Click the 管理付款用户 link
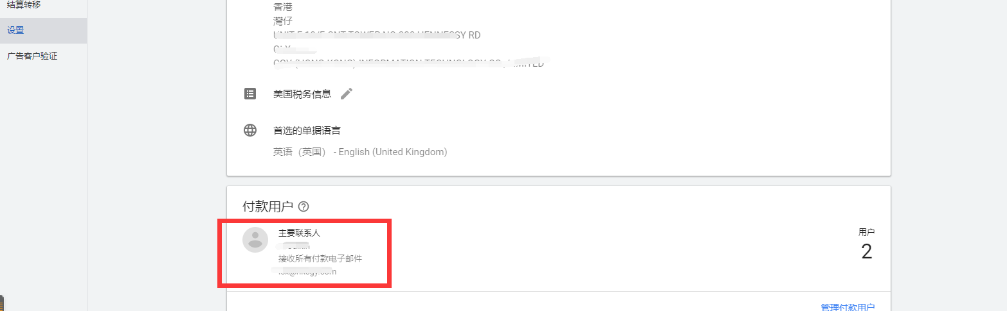This screenshot has height=311, width=1007. pos(848,307)
